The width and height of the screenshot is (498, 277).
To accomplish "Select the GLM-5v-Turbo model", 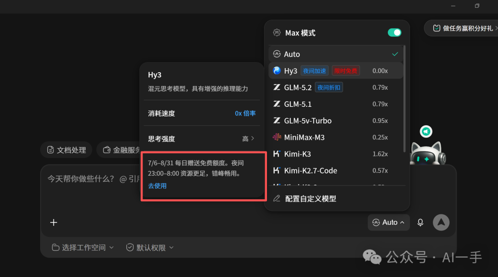I will 336,121.
